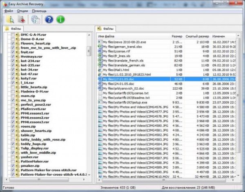
Task: Click the archive icon next to pmaker.zip
Action: point(17,166)
